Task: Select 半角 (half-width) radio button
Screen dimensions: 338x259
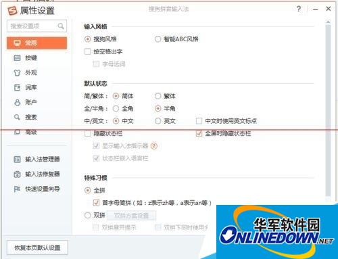Action: pos(158,109)
